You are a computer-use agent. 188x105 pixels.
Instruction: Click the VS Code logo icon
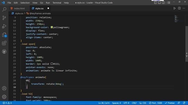point(3,3)
